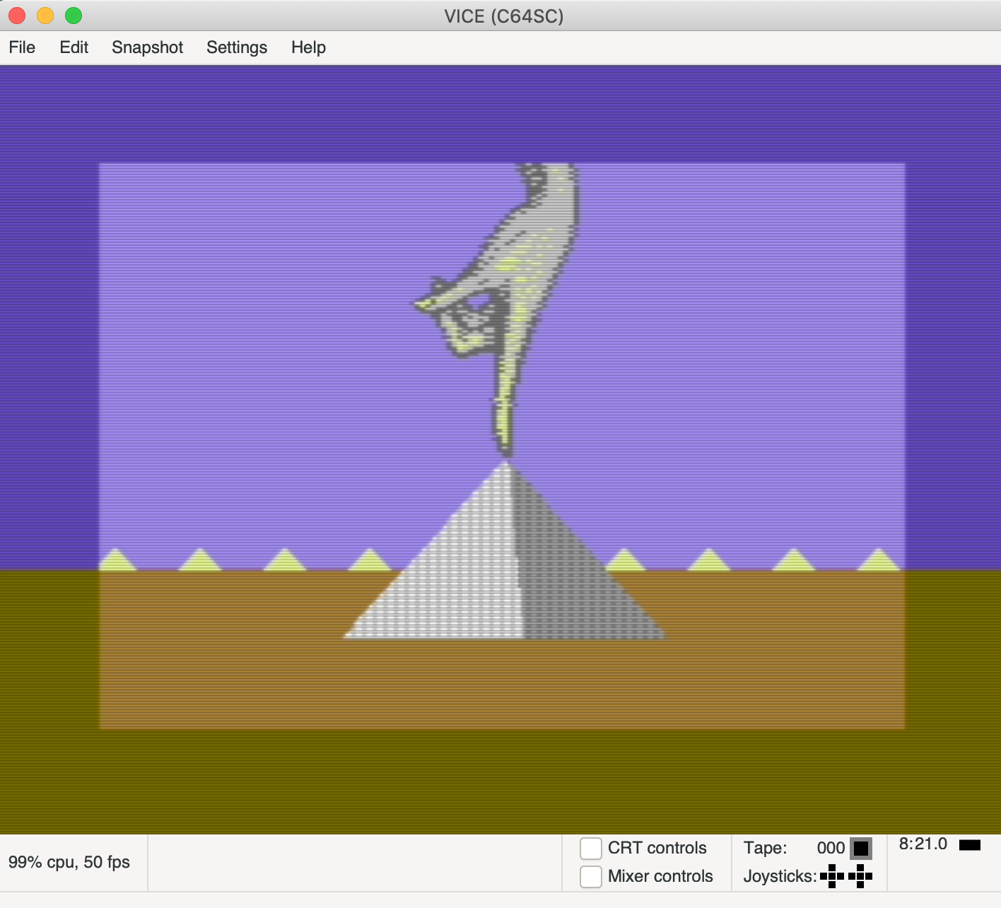Open the Help menu
The width and height of the screenshot is (1001, 908).
pos(308,47)
